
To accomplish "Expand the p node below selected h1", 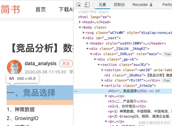I will pyautogui.click(x=106, y=96).
